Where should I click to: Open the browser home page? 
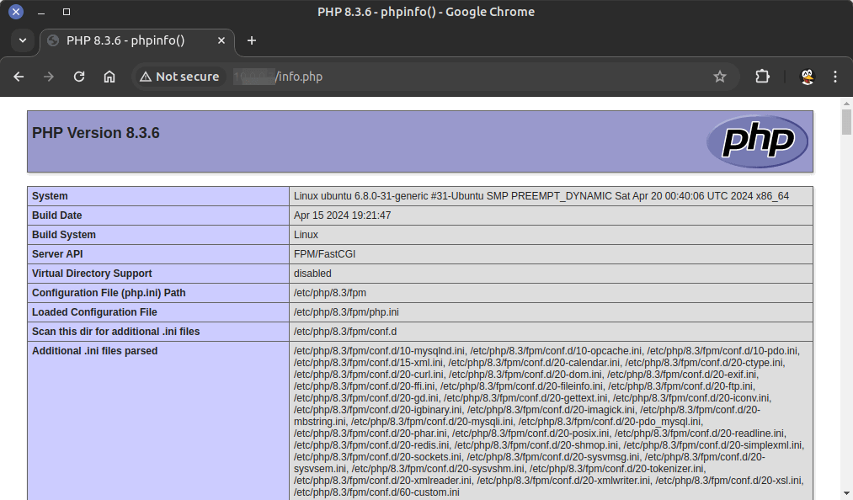[109, 76]
